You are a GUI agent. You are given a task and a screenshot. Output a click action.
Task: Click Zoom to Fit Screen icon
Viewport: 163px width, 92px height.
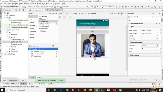pos(121,14)
